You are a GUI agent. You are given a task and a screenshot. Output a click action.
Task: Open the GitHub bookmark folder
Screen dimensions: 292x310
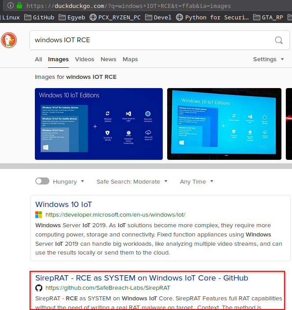(40, 18)
